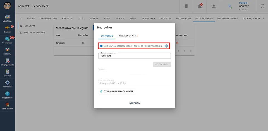Go to Клиенты in the left sidebar
268x131 pixels.
(x=7, y=52)
